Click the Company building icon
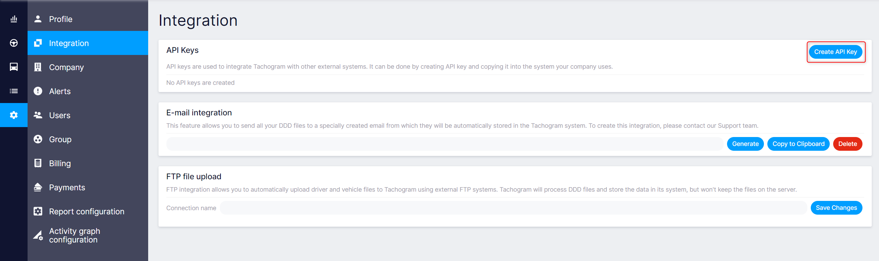879x261 pixels. [x=38, y=67]
